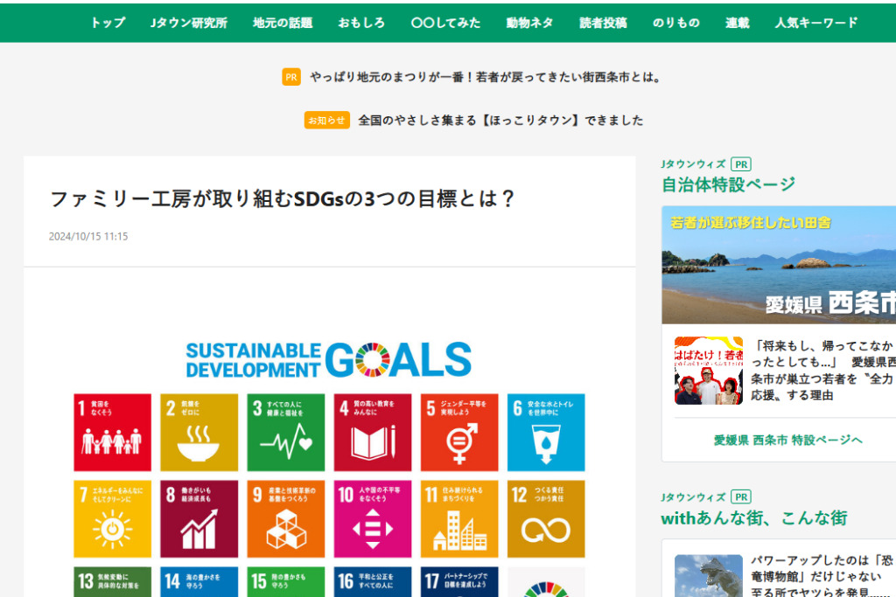The height and width of the screenshot is (597, 896).
Task: Select SDG goal 11 sustainable cities tile
Action: point(459,519)
